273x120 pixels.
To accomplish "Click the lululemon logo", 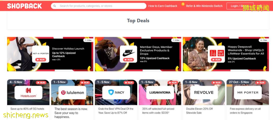I will point(73,93).
